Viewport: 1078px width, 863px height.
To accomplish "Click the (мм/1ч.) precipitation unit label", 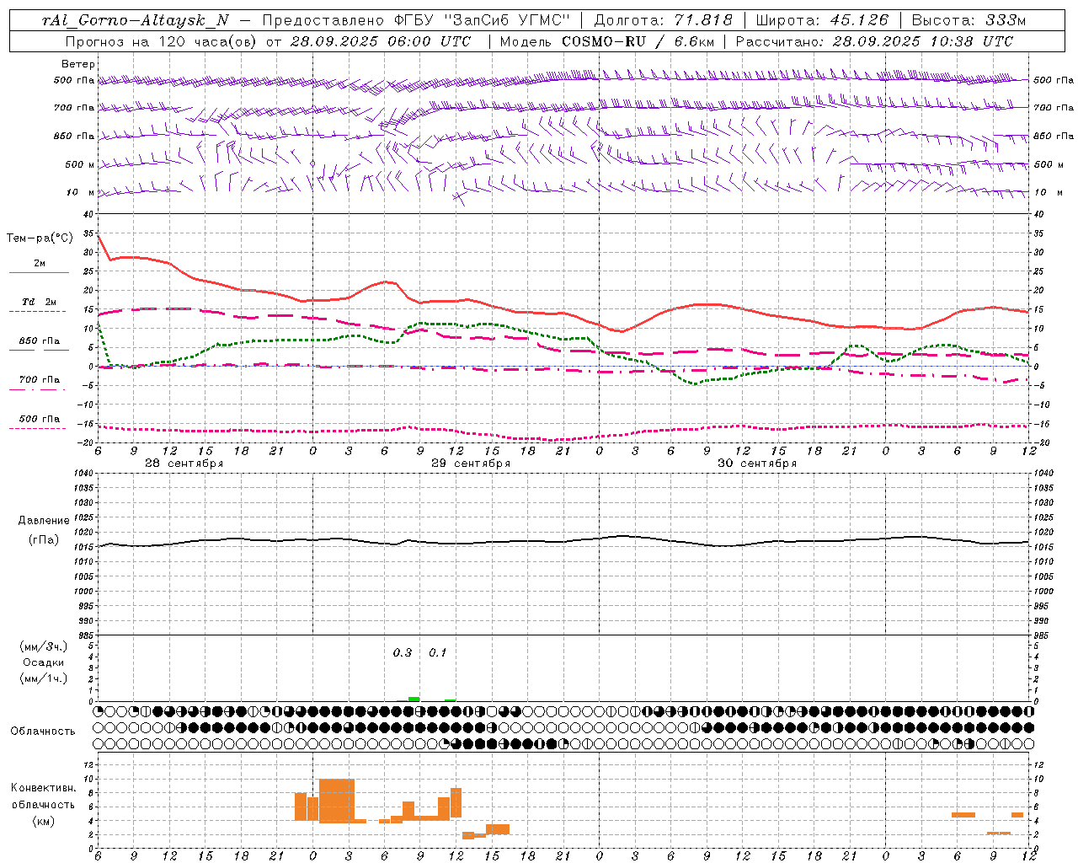I will pos(44,678).
